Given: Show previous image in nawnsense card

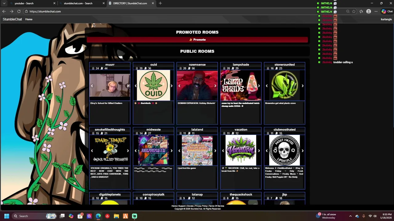Looking at the screenshot, I should pyautogui.click(x=179, y=86).
